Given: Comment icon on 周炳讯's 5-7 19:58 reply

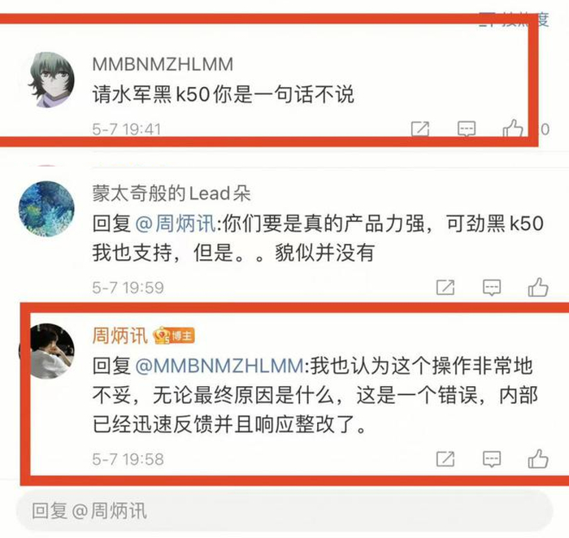Looking at the screenshot, I should pos(492,459).
